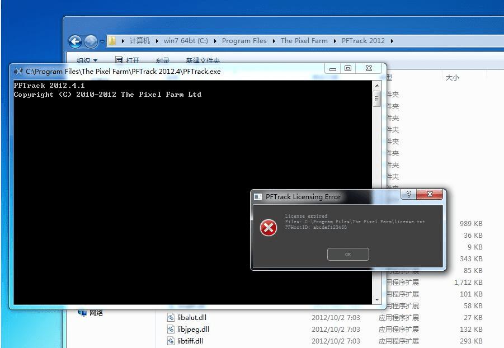The width and height of the screenshot is (504, 348).
Task: Click the 101 KB size cell
Action: tap(471, 294)
